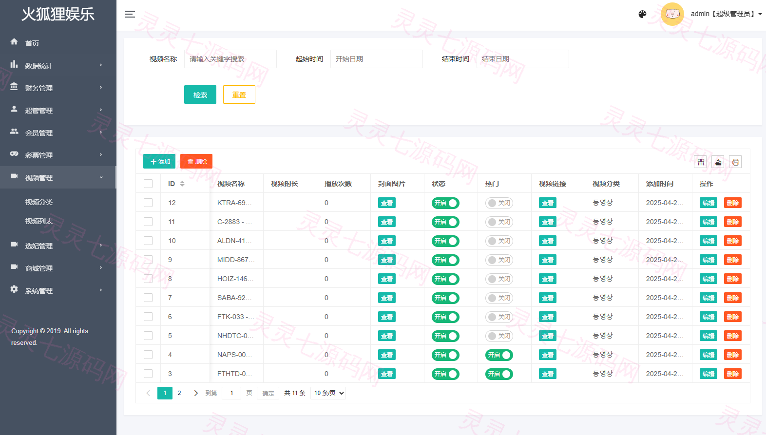Open the theme palette icon
The width and height of the screenshot is (766, 435).
(642, 14)
